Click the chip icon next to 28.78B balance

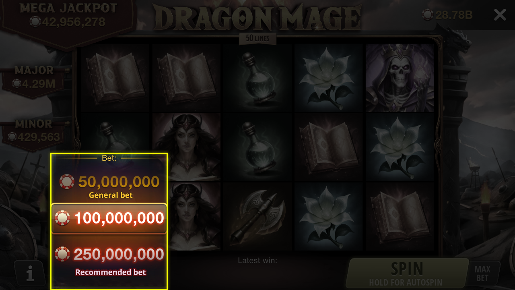click(x=428, y=15)
